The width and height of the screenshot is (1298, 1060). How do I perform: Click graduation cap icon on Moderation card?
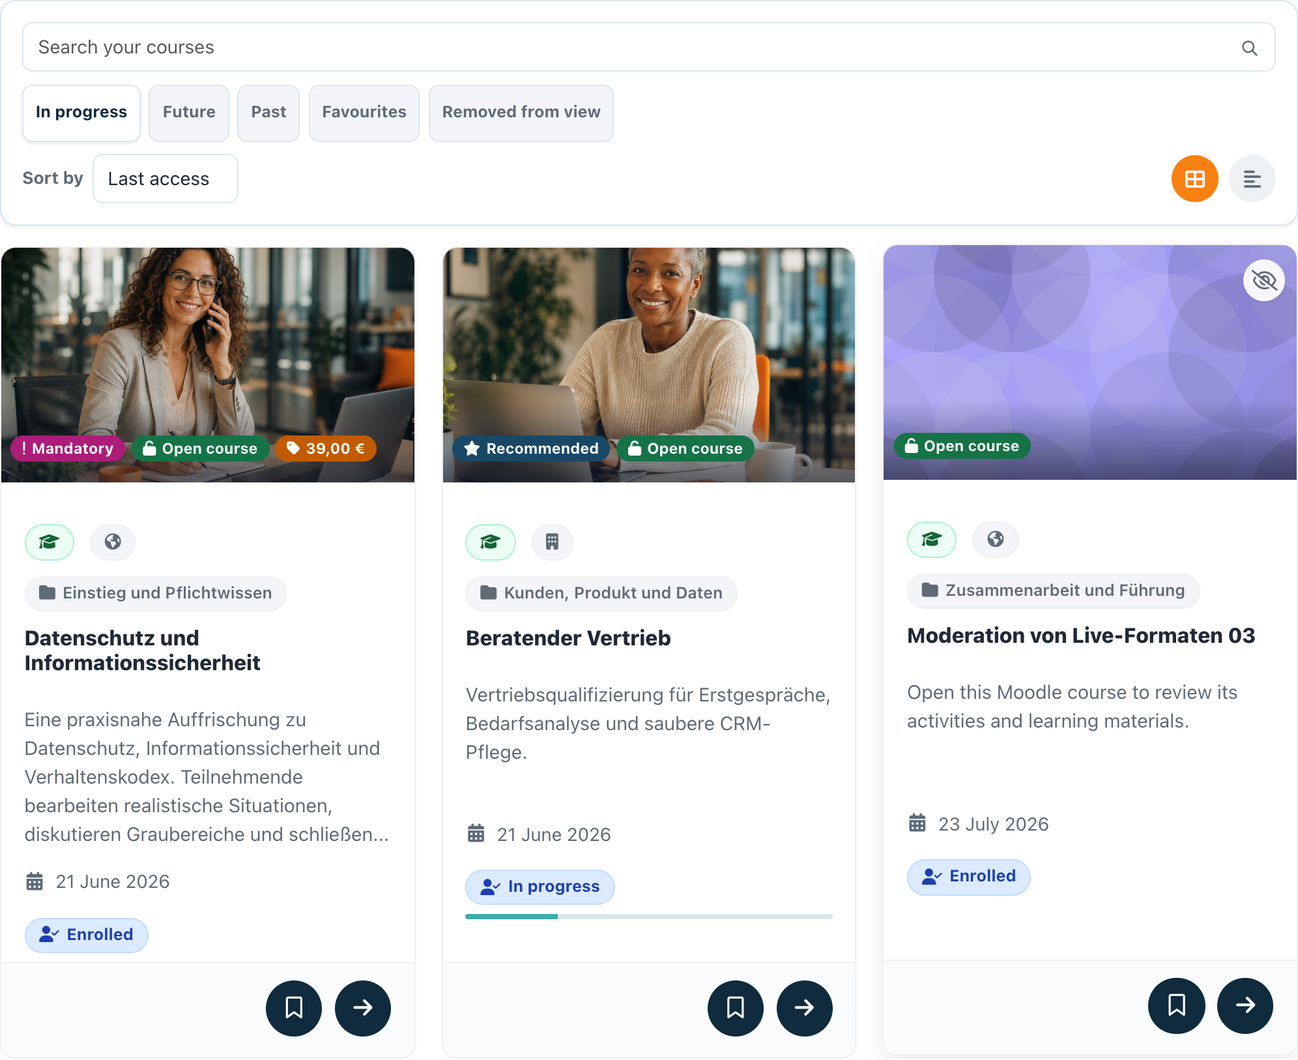click(x=932, y=539)
